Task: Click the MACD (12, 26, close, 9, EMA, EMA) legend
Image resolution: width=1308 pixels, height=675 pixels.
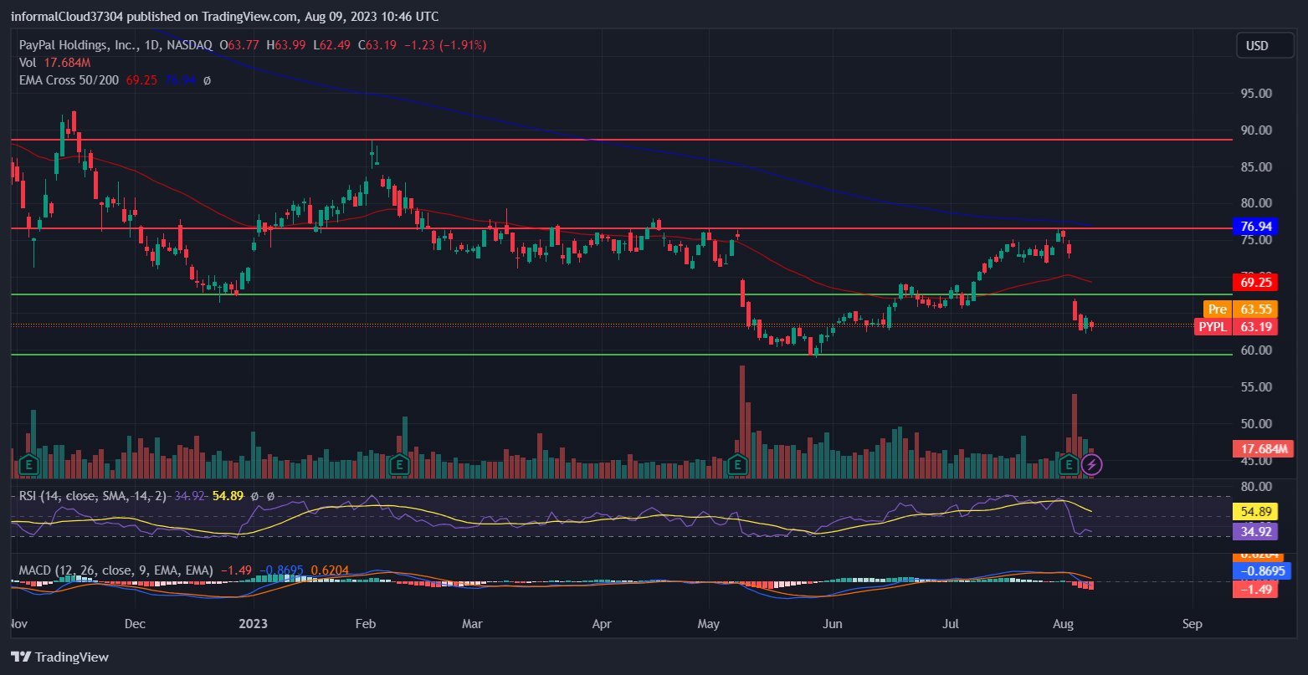Action: [116, 570]
